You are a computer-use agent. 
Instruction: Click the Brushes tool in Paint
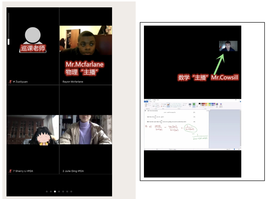168,105
